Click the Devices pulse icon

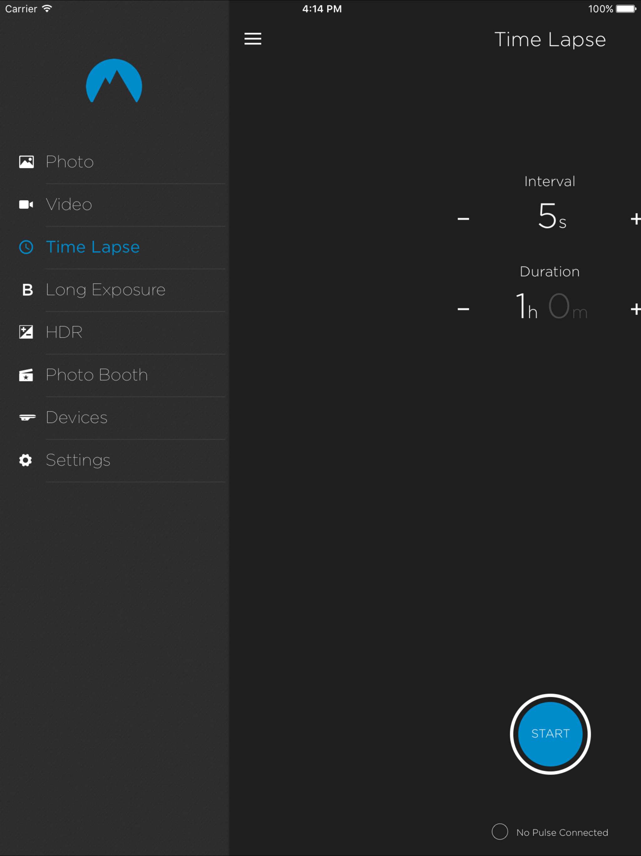pos(27,417)
